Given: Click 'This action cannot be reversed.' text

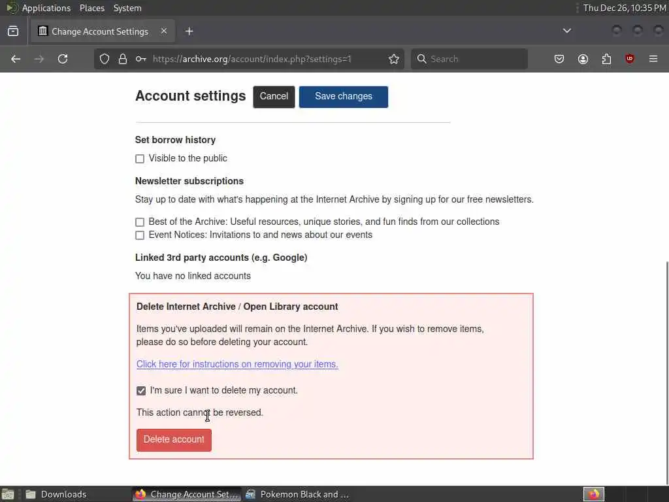Looking at the screenshot, I should pyautogui.click(x=200, y=412).
